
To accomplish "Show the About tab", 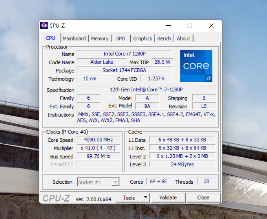I will click(x=183, y=39).
